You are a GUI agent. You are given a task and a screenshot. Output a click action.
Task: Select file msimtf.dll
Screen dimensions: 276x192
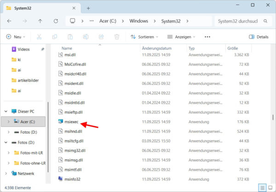[x=73, y=169]
